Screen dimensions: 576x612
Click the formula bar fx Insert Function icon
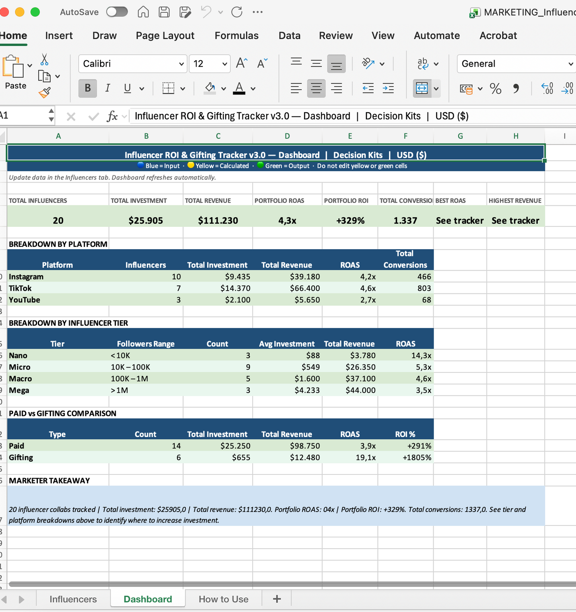coord(112,116)
